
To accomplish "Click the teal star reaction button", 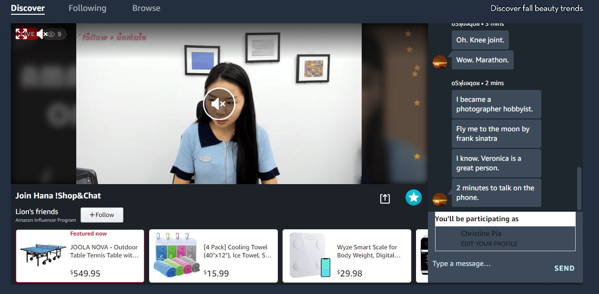I will [x=414, y=197].
